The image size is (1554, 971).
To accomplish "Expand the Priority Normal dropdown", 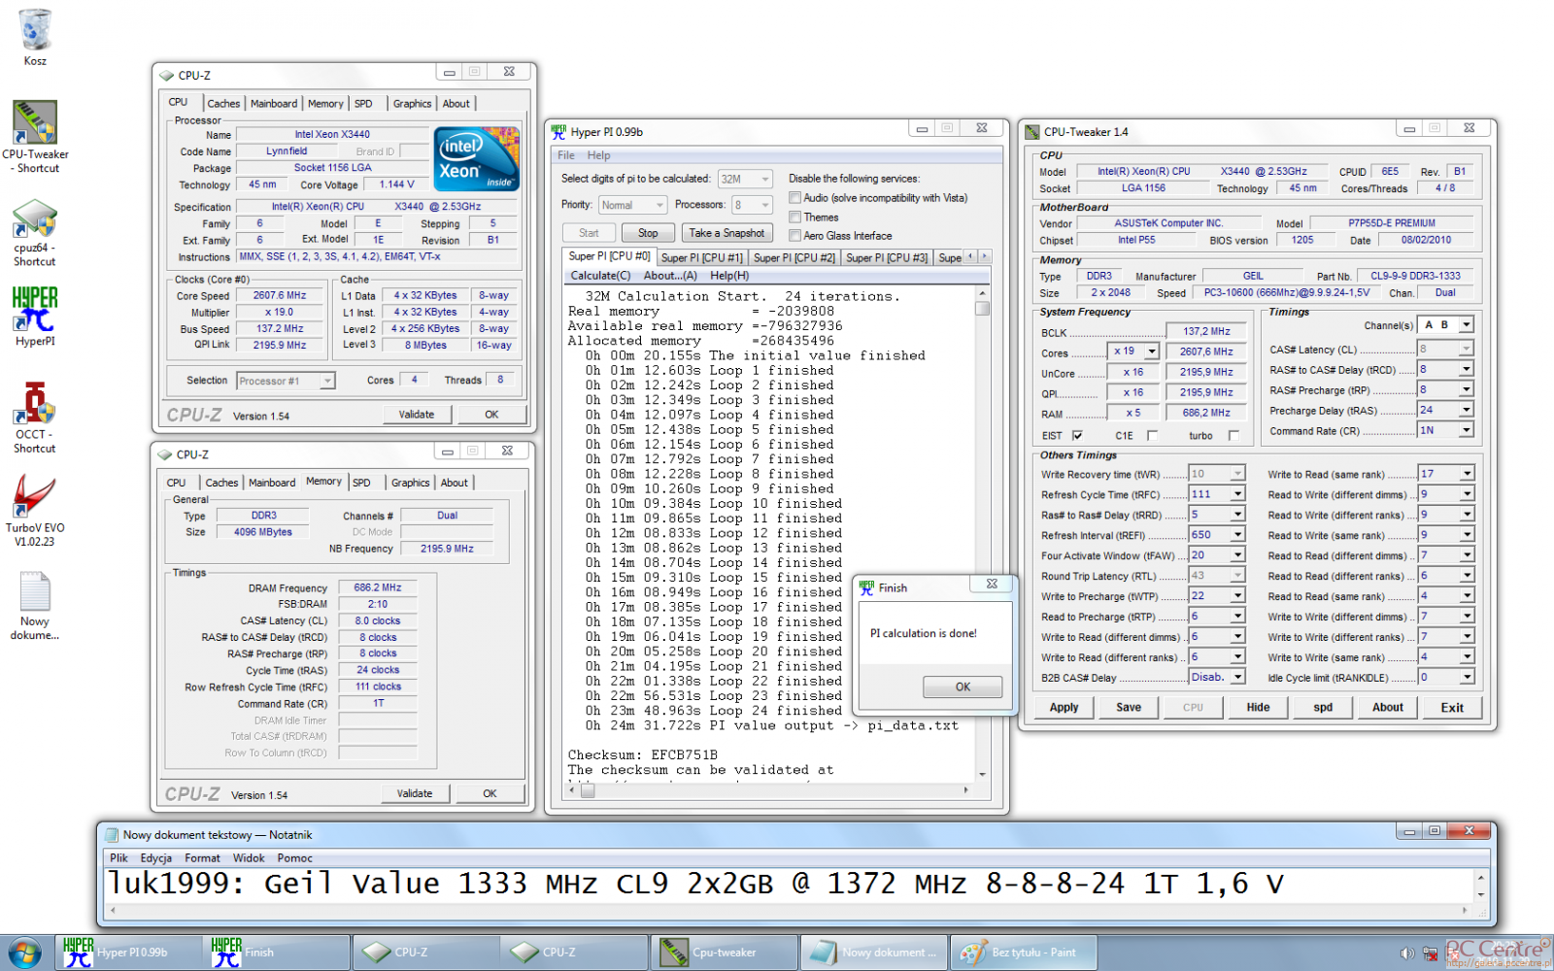I will click(659, 205).
